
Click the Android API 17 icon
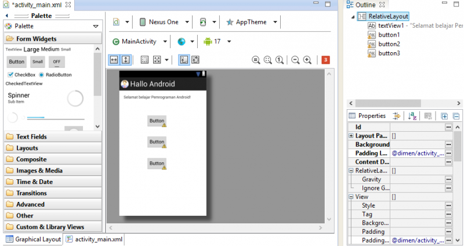point(208,41)
